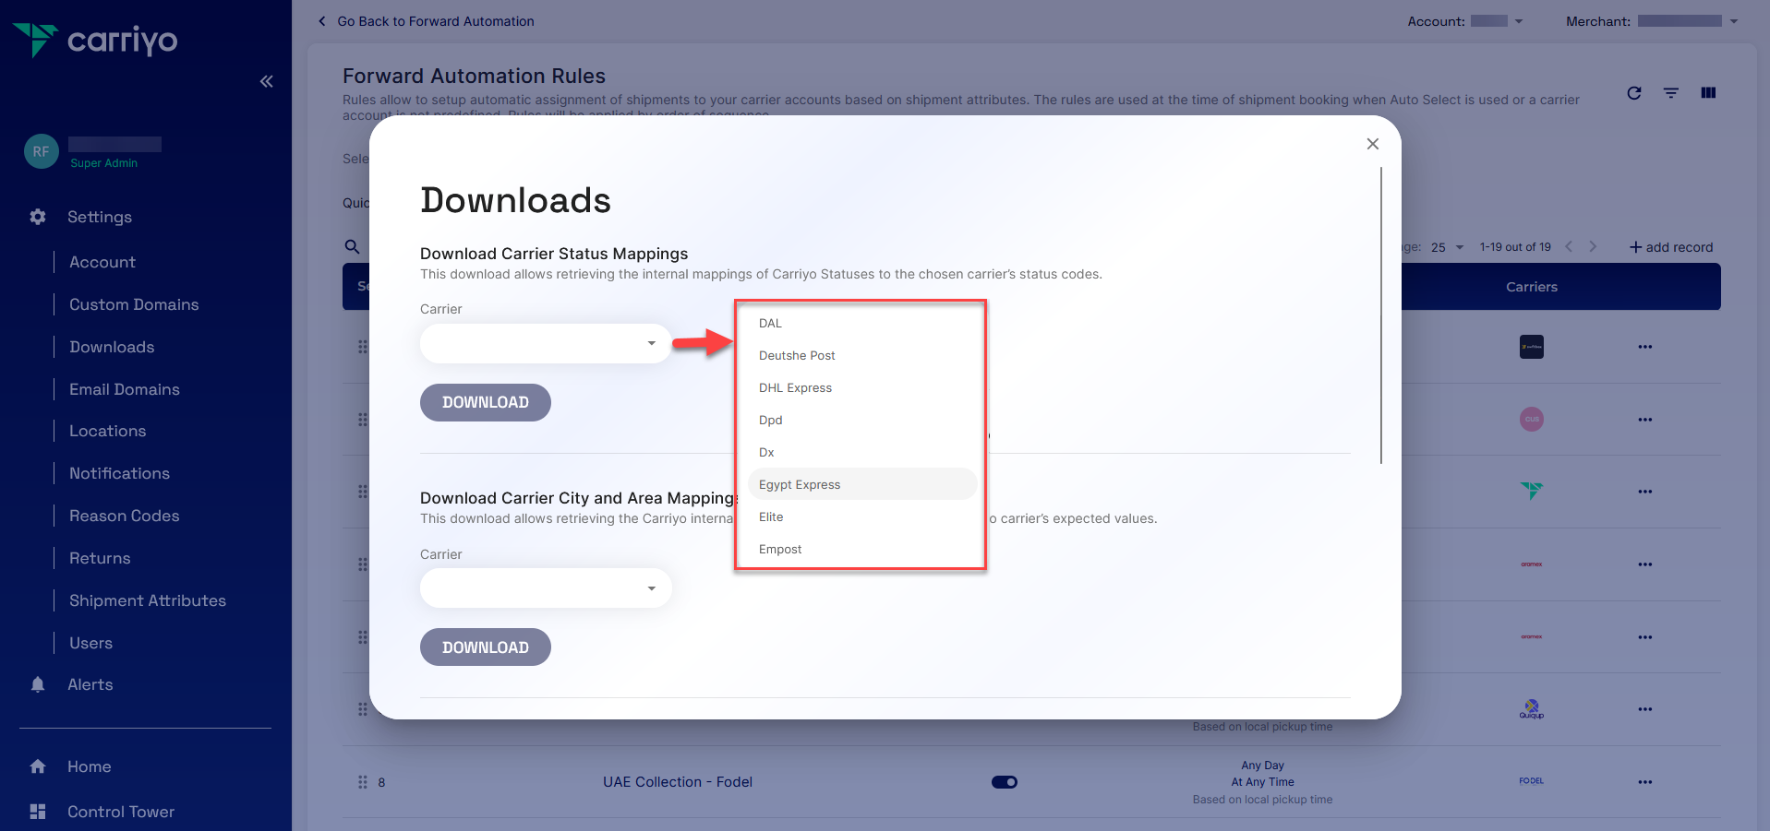Open Users settings
Viewport: 1770px width, 831px height.
[90, 643]
